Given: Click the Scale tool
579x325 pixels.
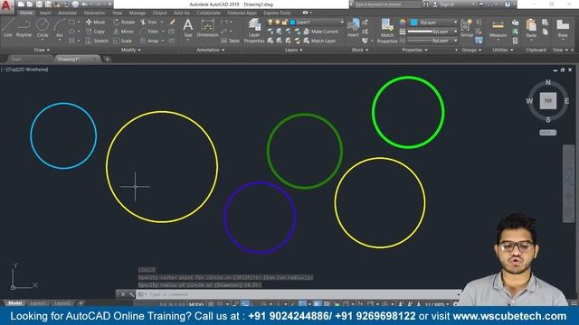Looking at the screenshot, I should pos(123,41).
